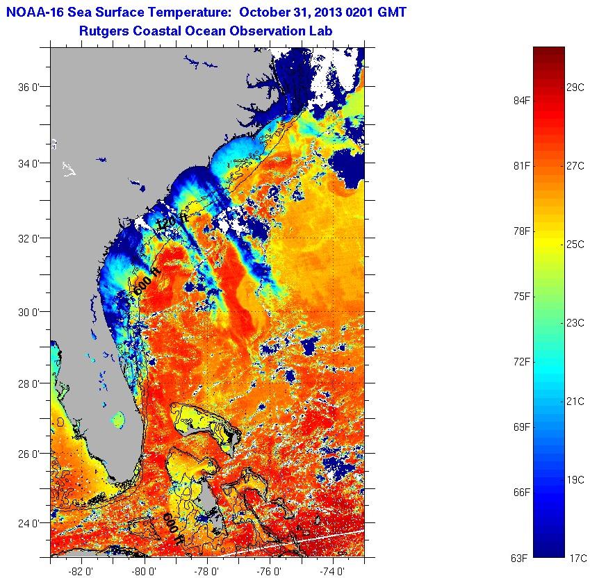
Task: Click the '-76 0'' longitude label
Action: (269, 571)
